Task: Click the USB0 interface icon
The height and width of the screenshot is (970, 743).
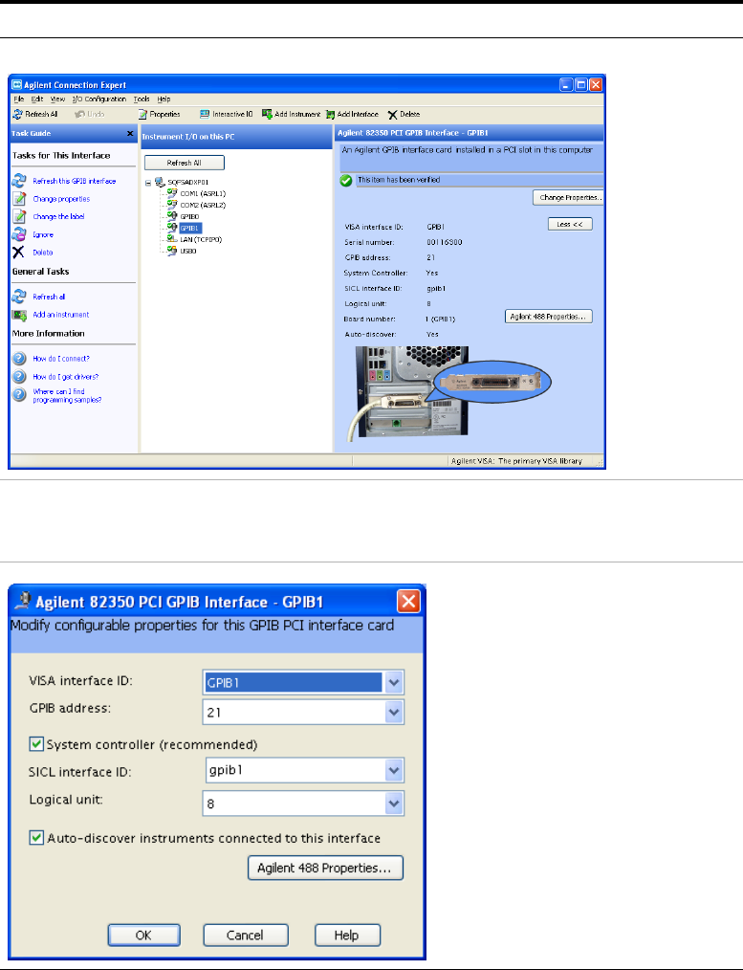Action: coord(172,251)
